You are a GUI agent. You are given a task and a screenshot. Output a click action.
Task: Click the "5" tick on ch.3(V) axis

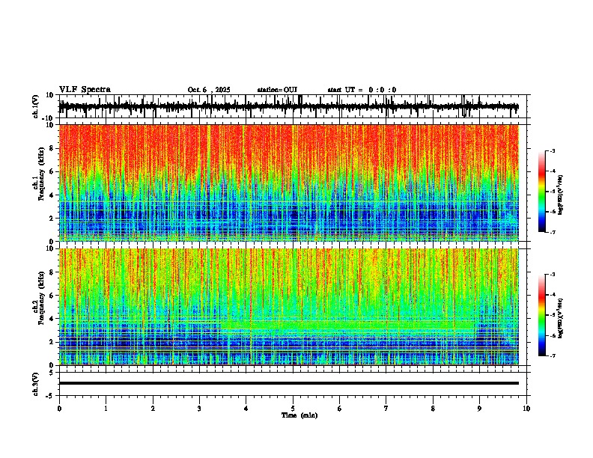click(x=52, y=372)
